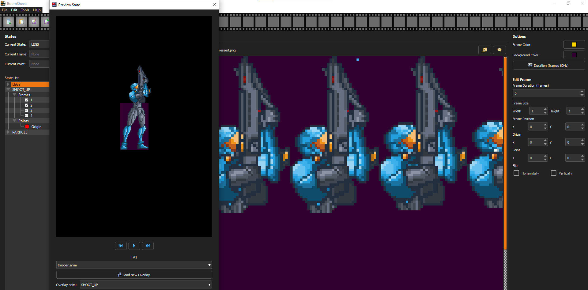Increase frame Height value
Viewport: 588px width, 290px height.
pos(582,109)
